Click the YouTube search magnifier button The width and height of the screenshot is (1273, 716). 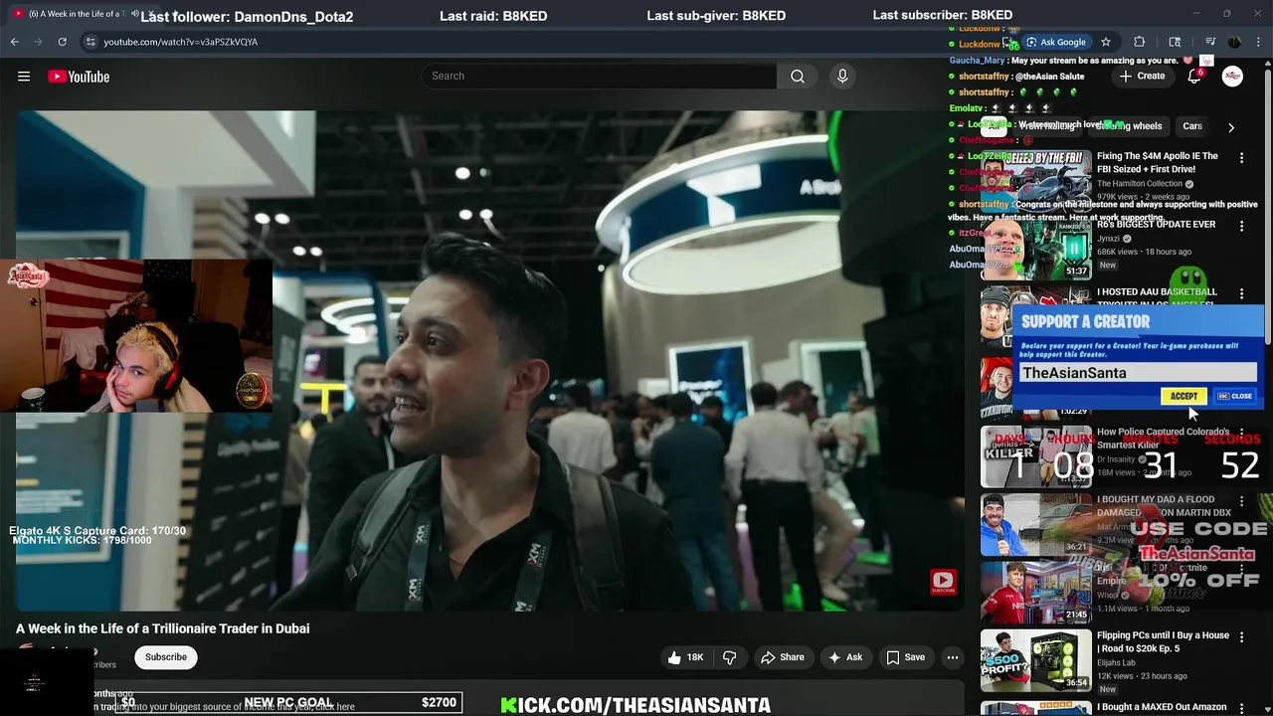click(798, 77)
